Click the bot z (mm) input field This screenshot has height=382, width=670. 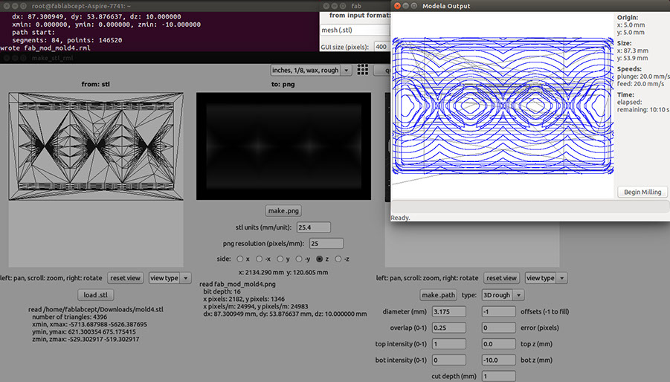click(x=498, y=360)
